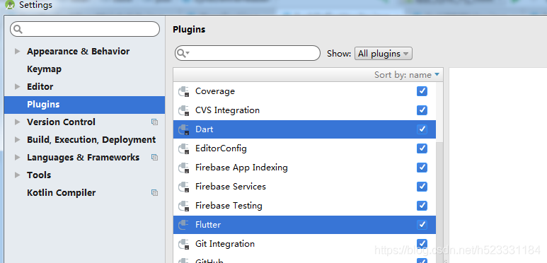Expand the Appearance & Behavior section
547x263 pixels.
point(17,51)
